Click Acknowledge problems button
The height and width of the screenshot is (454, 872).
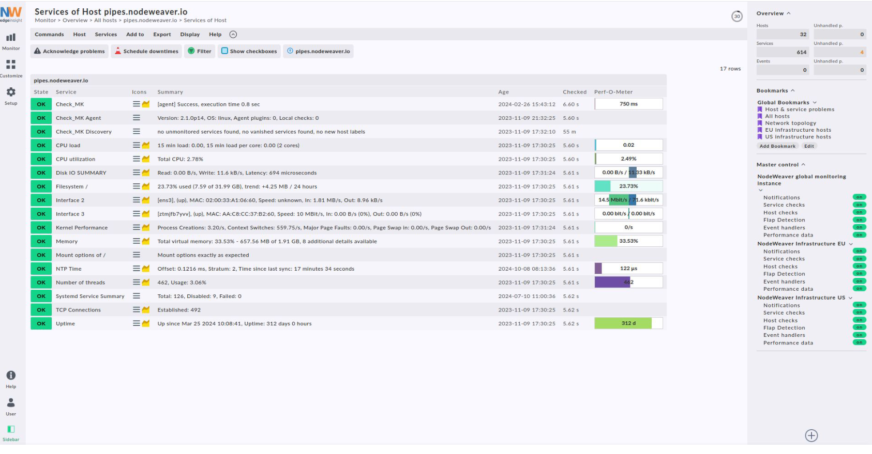point(69,51)
